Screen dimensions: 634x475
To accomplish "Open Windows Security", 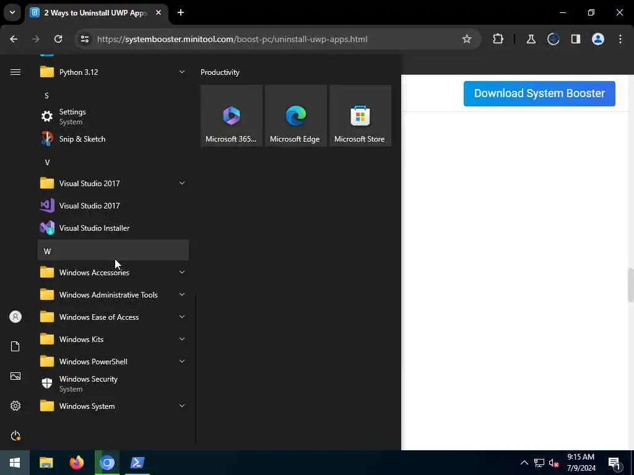I will point(113,383).
